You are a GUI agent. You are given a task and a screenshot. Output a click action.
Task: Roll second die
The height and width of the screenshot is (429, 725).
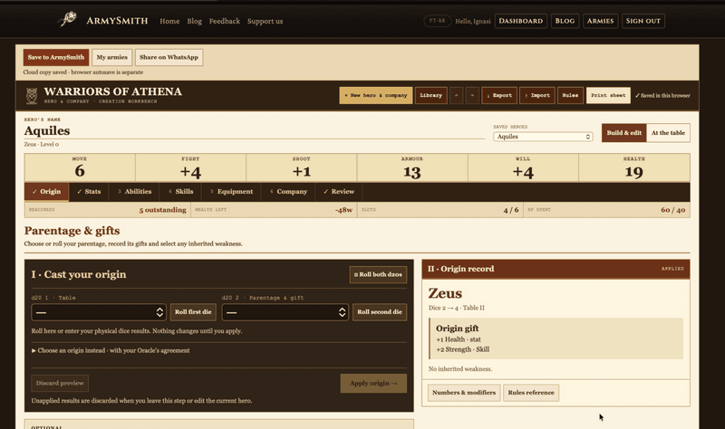point(380,312)
